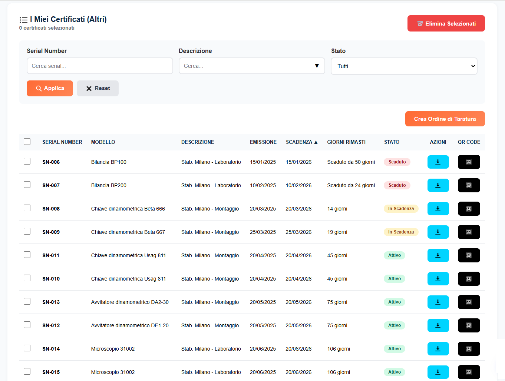Focus the Serial Number search field

click(100, 66)
